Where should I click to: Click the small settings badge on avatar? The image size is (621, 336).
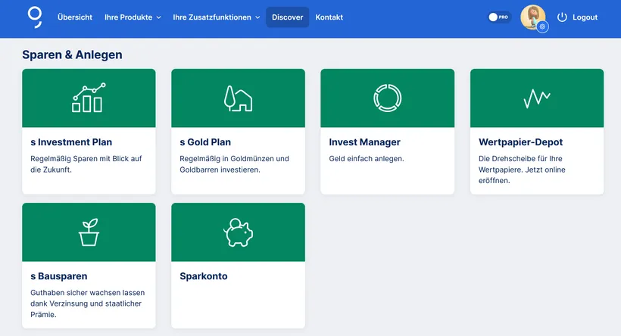[x=542, y=26]
